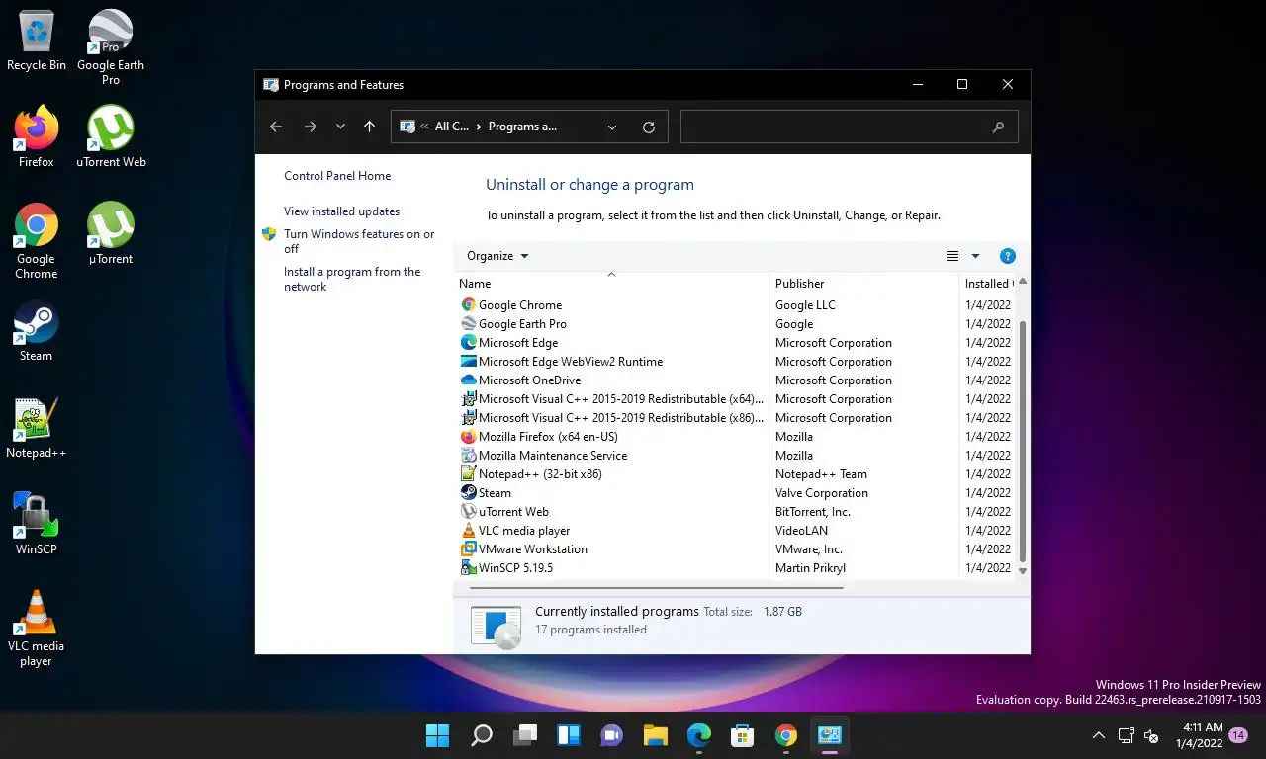Open File Explorer from the taskbar
1266x759 pixels.
point(656,735)
